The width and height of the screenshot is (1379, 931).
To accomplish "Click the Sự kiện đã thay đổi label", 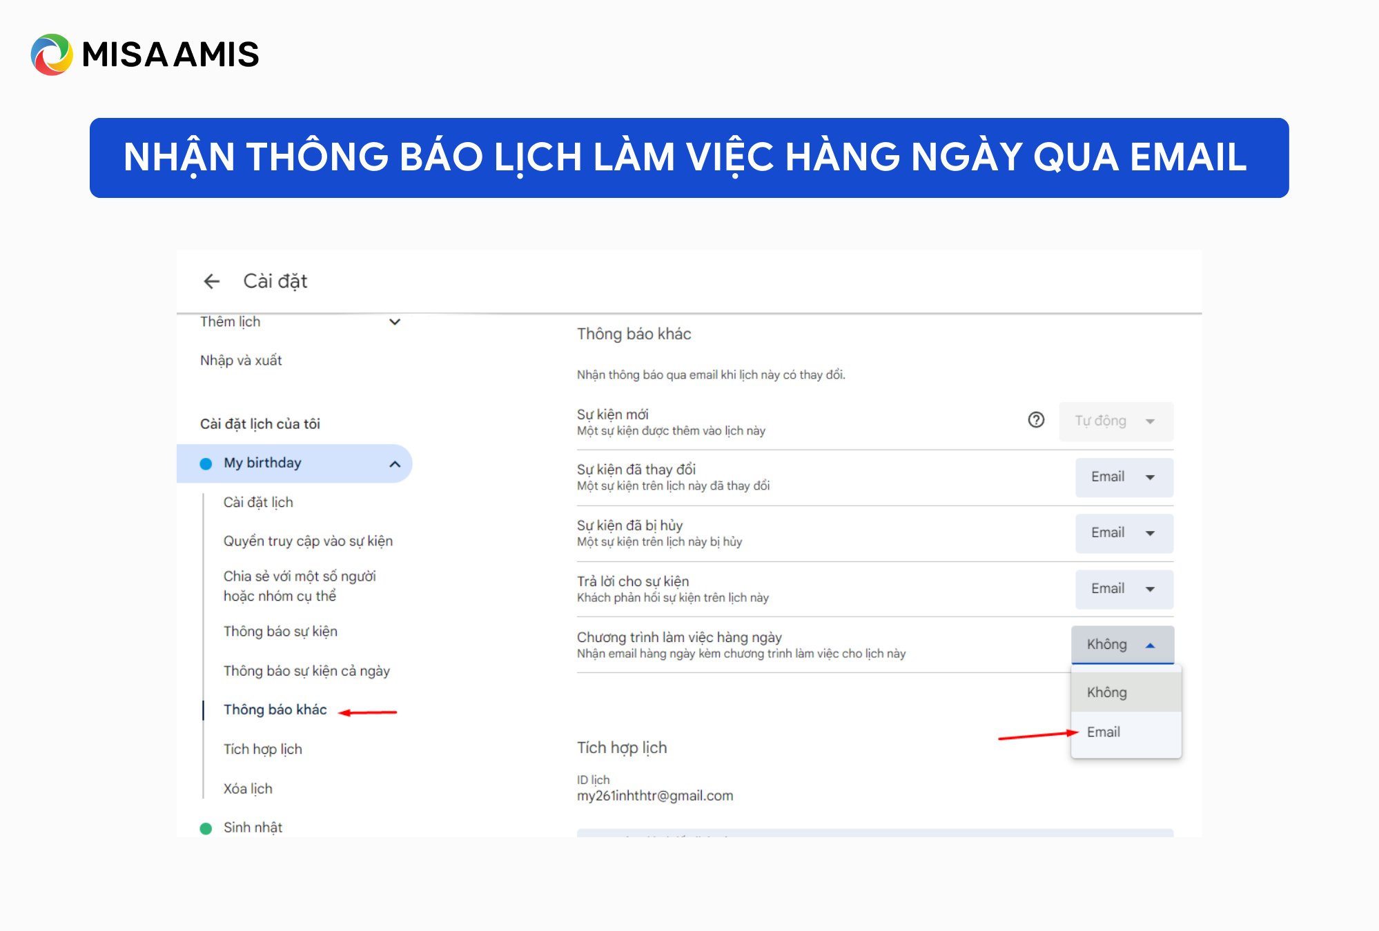I will pos(636,470).
